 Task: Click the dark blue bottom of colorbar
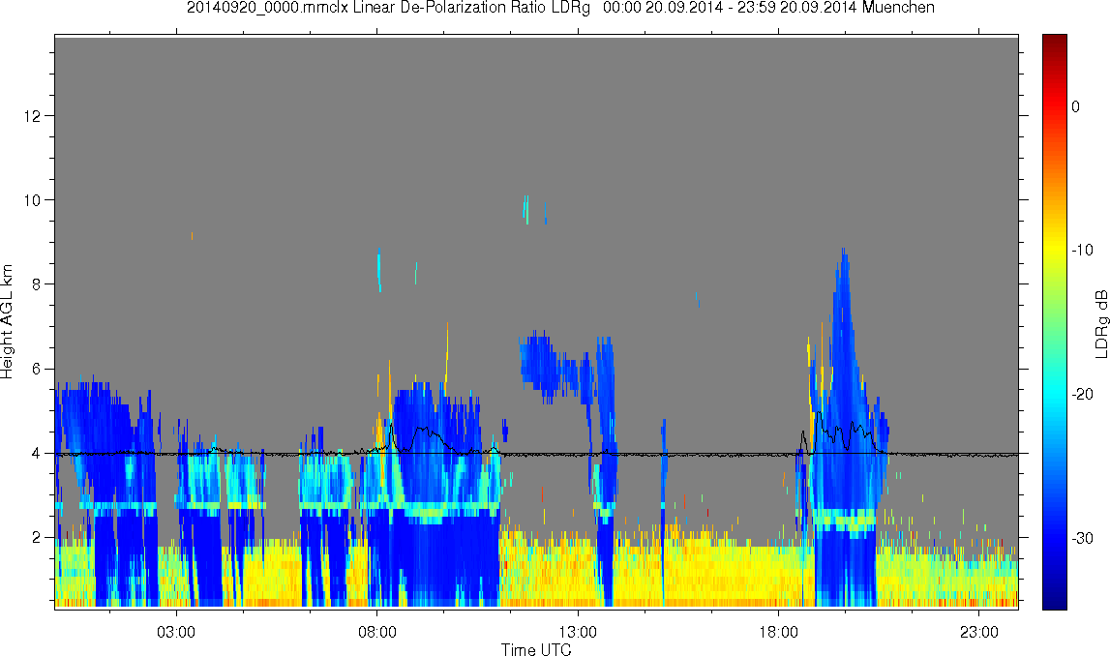point(1054,600)
